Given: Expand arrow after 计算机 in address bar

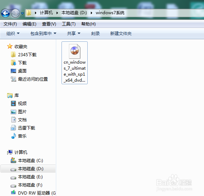Looking at the screenshot, I should 57,13.
